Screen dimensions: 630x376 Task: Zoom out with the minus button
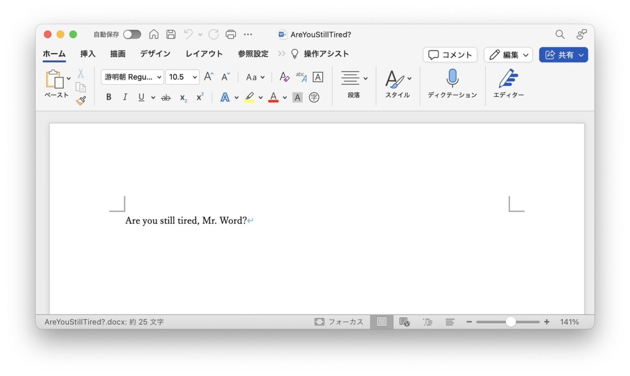pos(469,322)
